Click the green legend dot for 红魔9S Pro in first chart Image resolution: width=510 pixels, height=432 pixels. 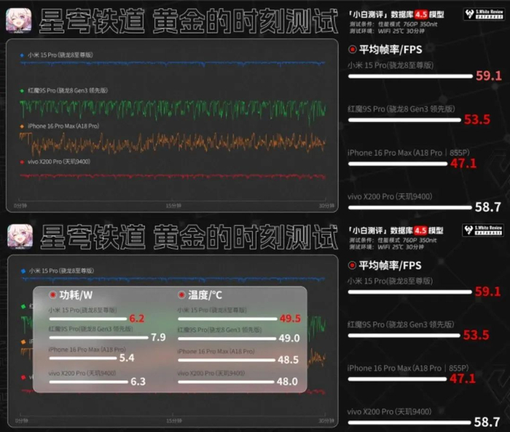(x=22, y=91)
